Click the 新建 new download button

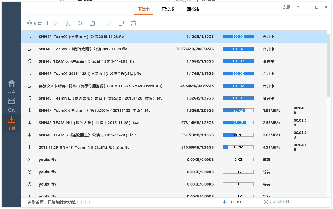34,23
